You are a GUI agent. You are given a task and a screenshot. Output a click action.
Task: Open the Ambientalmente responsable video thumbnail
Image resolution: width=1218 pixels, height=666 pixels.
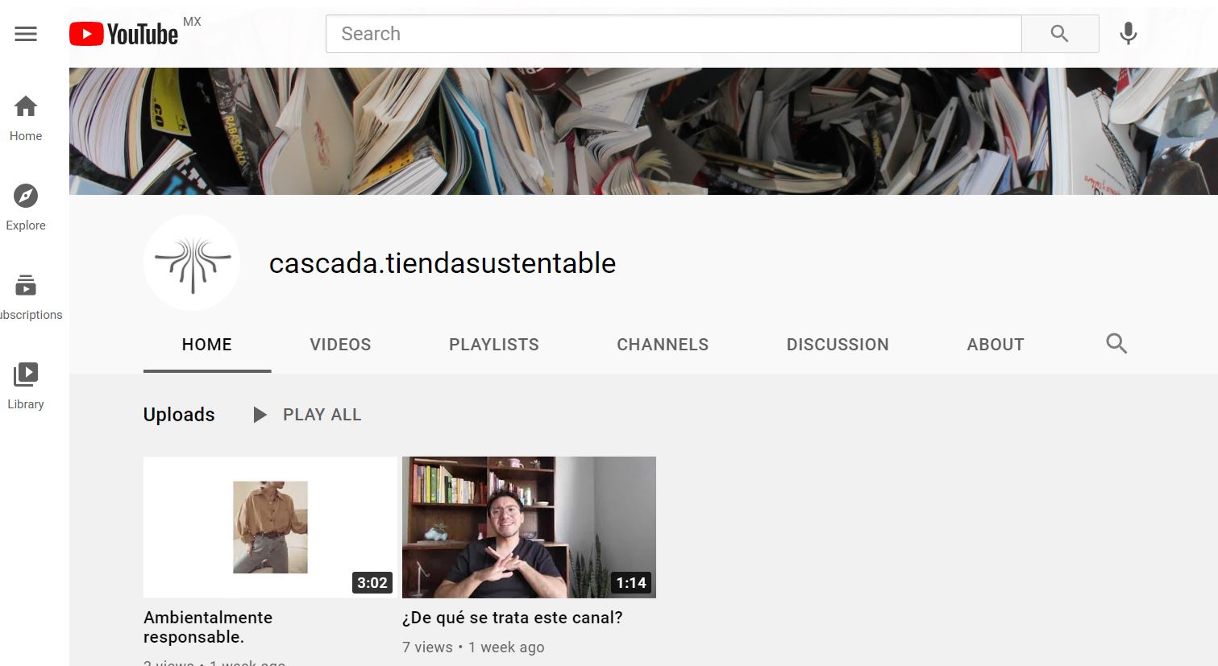coord(270,527)
